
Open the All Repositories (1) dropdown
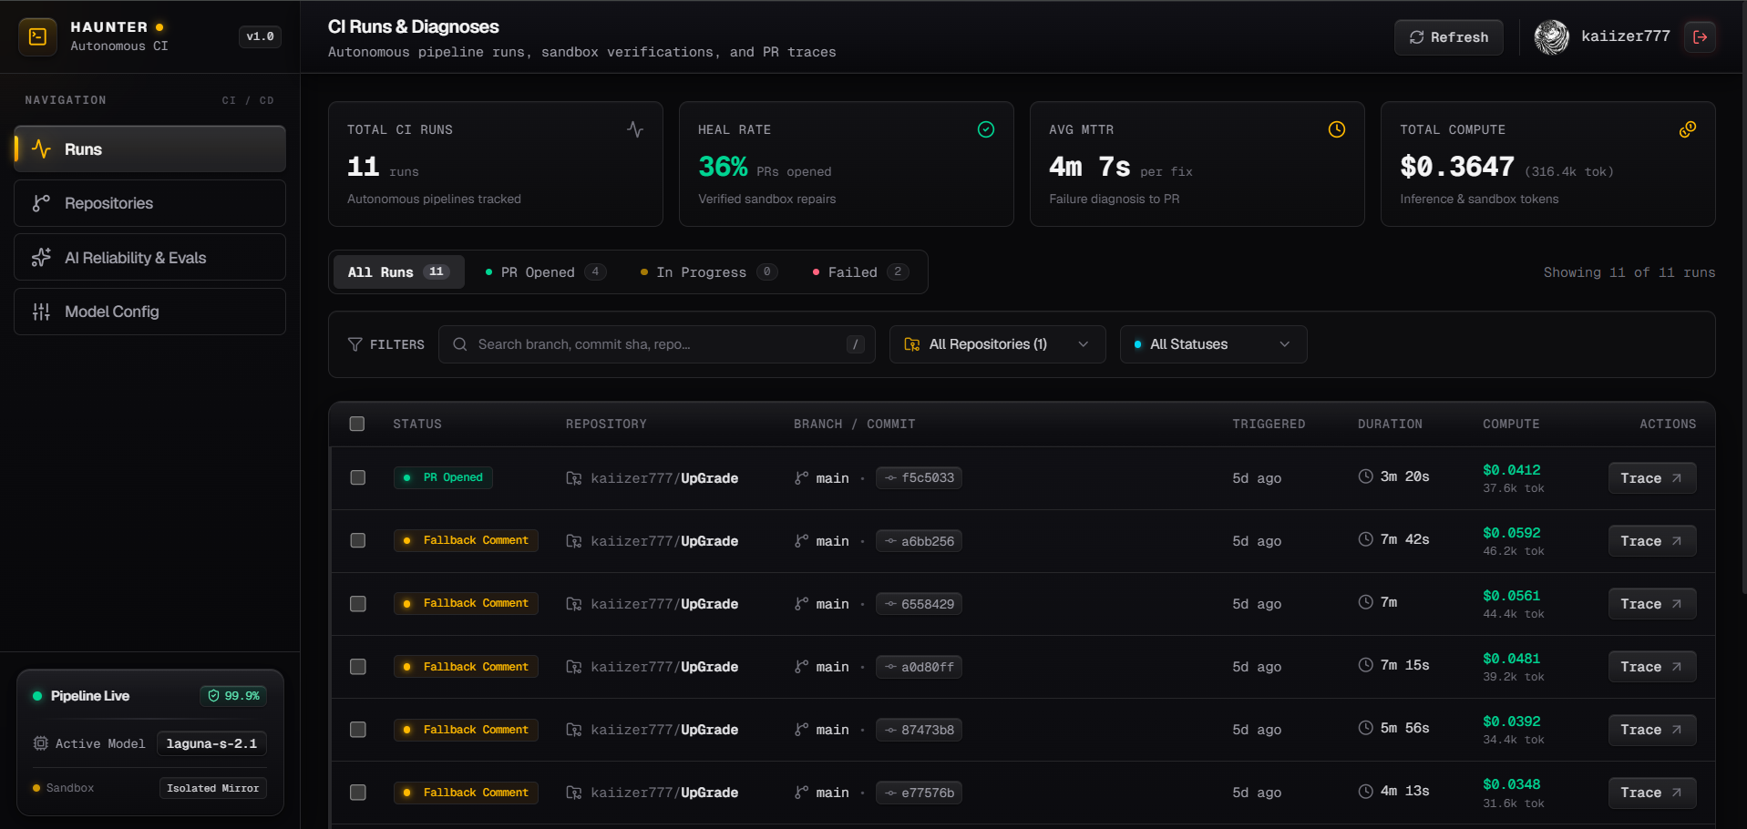[x=997, y=344]
